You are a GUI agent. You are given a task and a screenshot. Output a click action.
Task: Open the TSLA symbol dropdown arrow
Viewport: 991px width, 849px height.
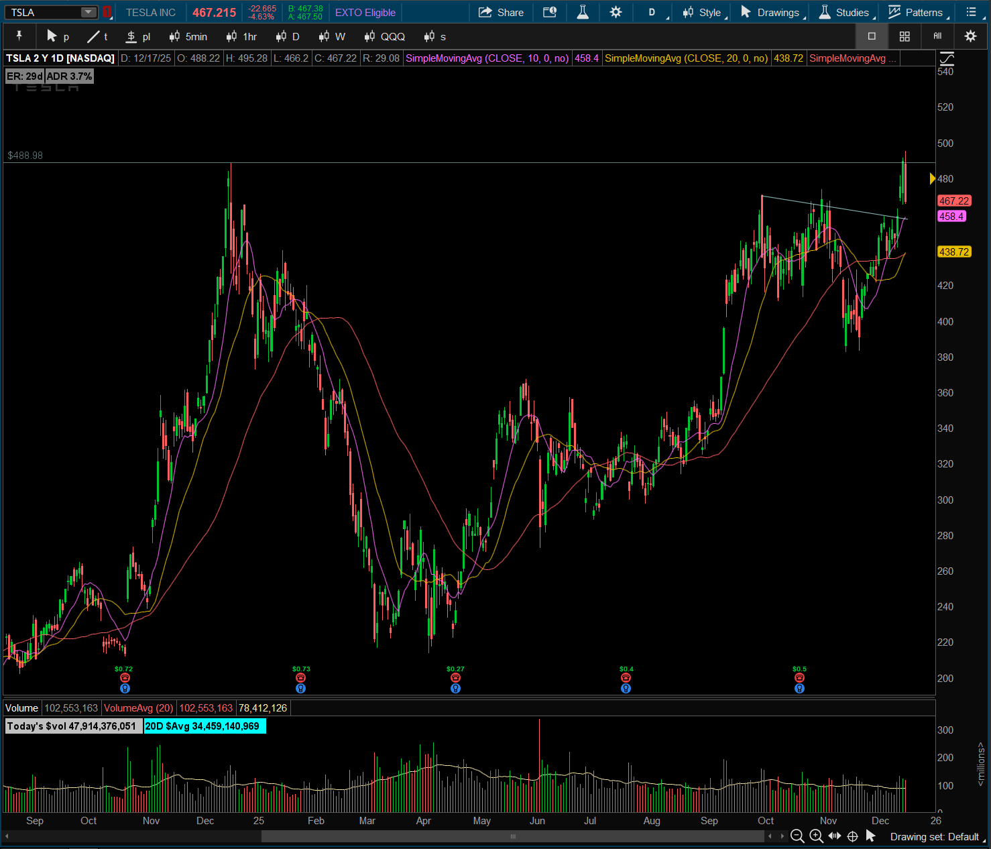[x=89, y=12]
